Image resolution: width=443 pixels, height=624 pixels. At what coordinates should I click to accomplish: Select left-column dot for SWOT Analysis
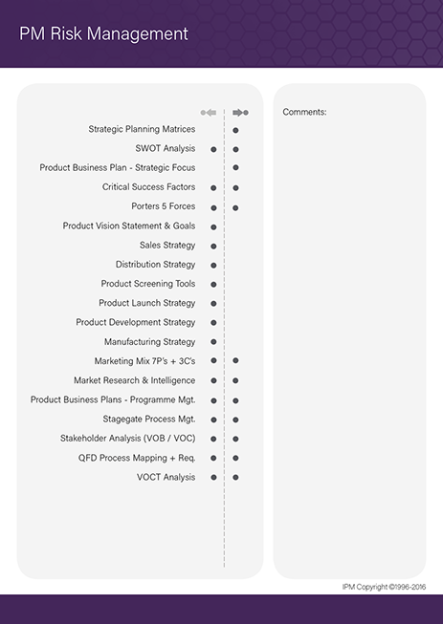tap(213, 150)
